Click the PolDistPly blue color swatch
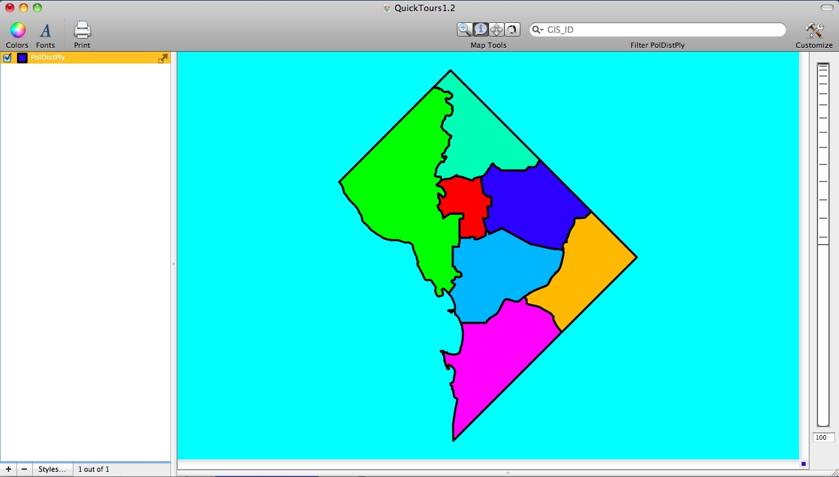Screen dimensions: 839x477 [22, 58]
